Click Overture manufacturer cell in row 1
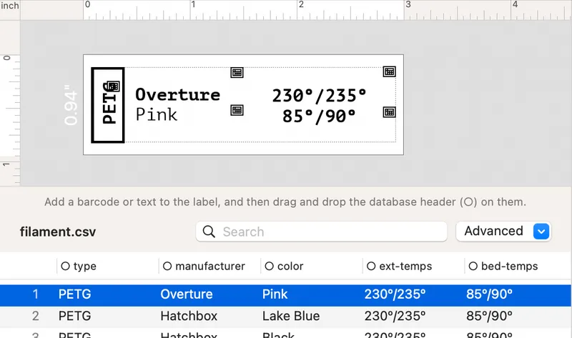This screenshot has height=338, width=572. point(187,294)
